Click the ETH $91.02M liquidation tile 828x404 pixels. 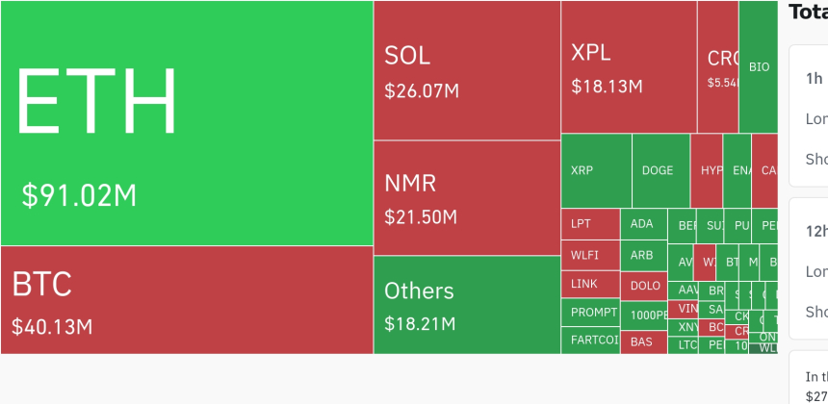pos(187,123)
